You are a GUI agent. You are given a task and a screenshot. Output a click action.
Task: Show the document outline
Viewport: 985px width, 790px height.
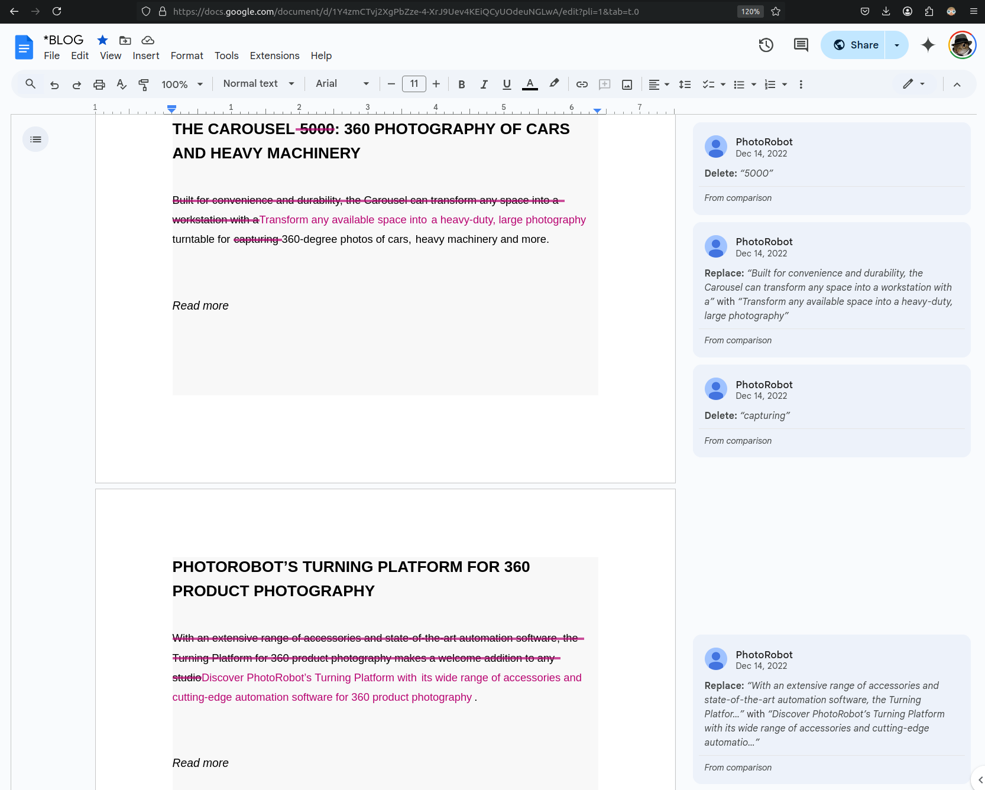click(35, 139)
